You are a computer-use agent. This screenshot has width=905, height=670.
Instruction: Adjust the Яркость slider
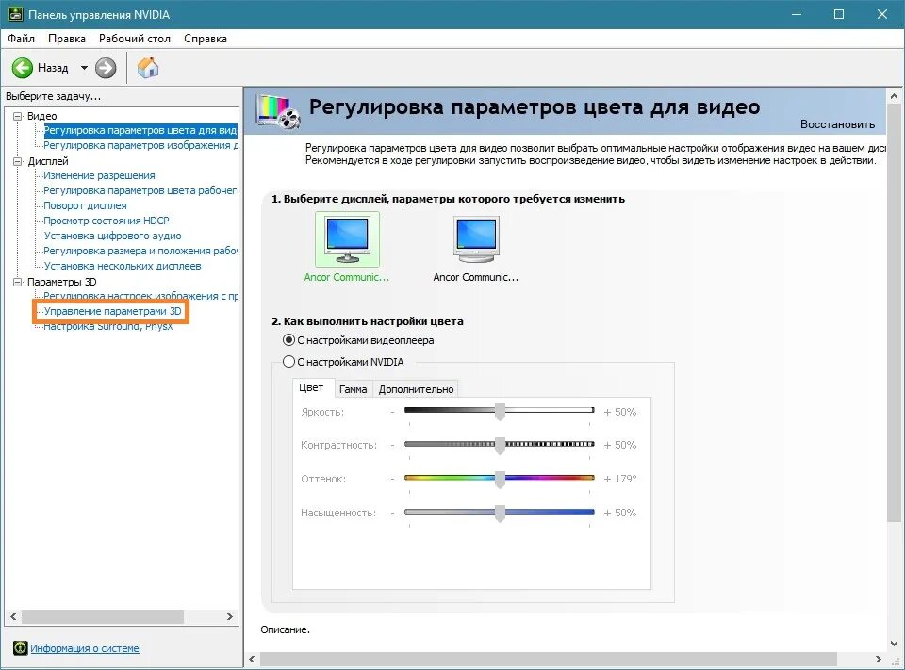(x=500, y=411)
